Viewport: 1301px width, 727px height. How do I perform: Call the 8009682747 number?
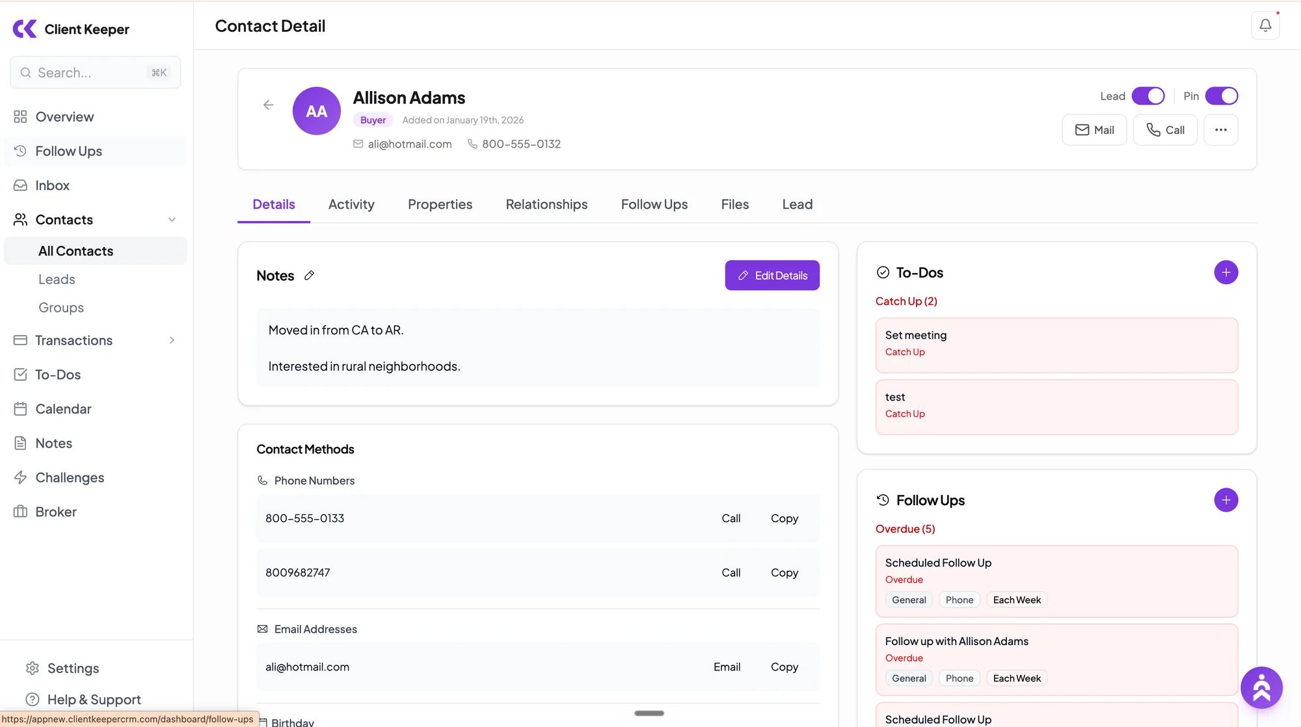tap(731, 572)
